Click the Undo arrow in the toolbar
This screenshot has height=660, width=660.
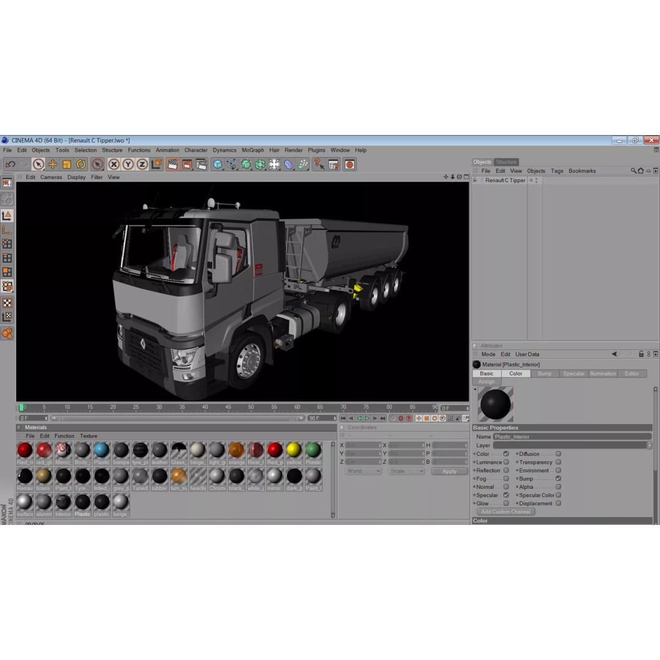10,164
